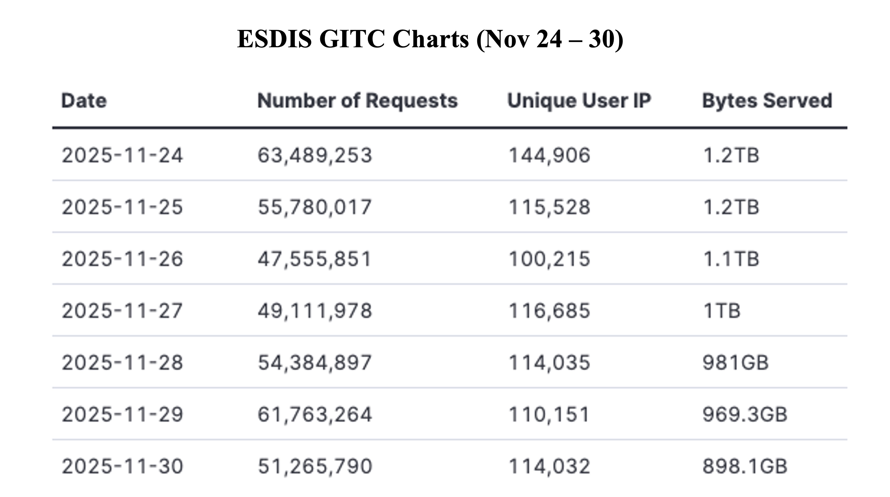Select the 898.1GB bytes served cell

pyautogui.click(x=745, y=466)
